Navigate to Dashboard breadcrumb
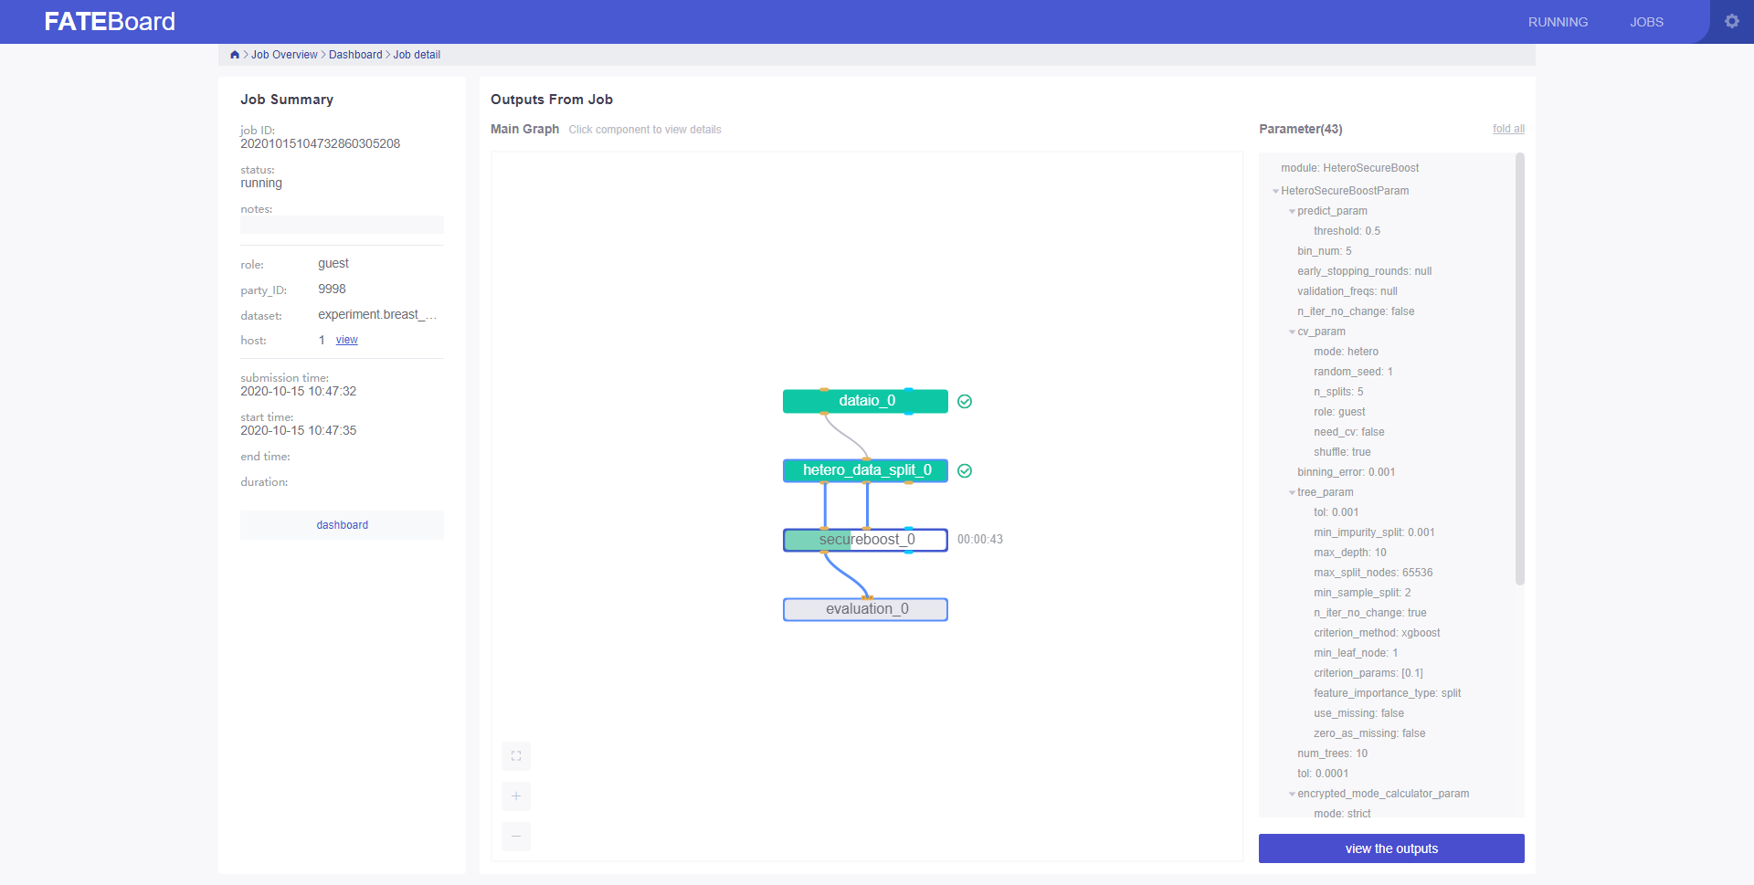Viewport: 1754px width, 885px height. click(x=355, y=55)
